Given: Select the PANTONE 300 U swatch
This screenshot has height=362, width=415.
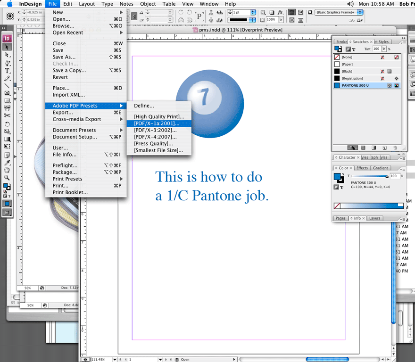Looking at the screenshot, I should coord(355,86).
